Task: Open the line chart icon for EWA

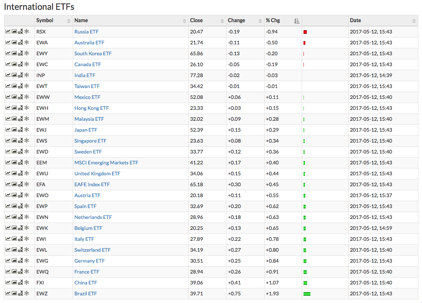Action: (8, 43)
